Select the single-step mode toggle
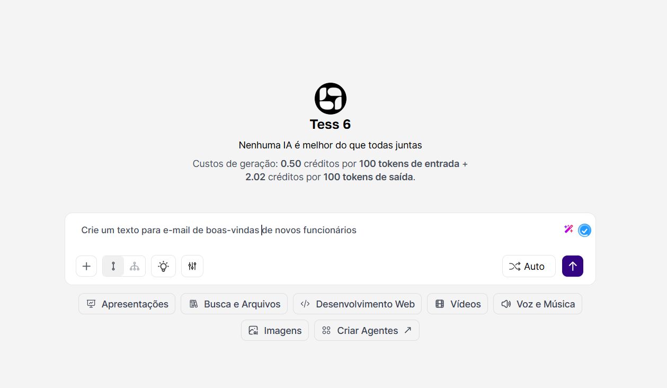The width and height of the screenshot is (667, 388). tap(113, 266)
